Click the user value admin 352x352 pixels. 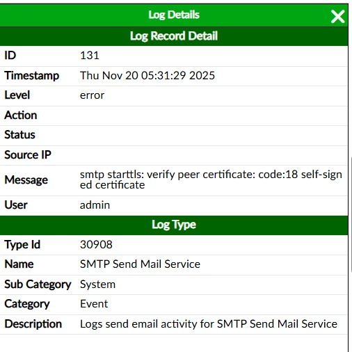pyautogui.click(x=95, y=205)
